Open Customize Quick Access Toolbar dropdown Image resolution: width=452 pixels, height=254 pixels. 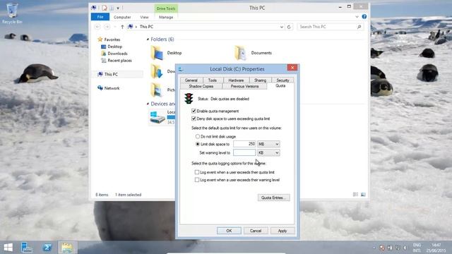point(118,8)
